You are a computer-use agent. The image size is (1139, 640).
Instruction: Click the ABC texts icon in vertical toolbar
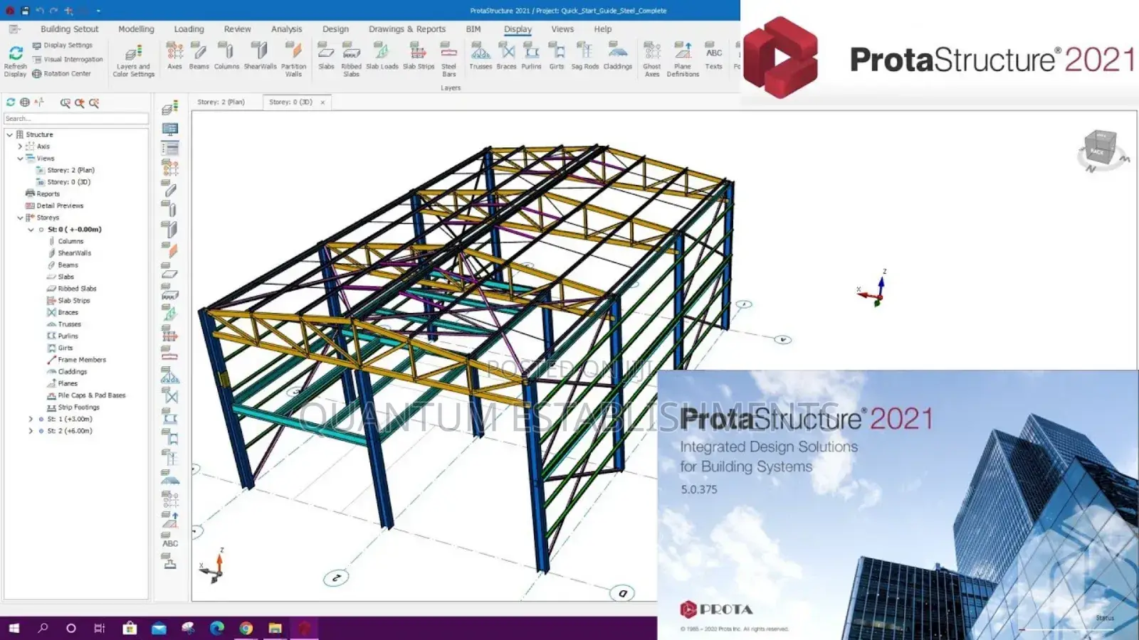(x=170, y=540)
